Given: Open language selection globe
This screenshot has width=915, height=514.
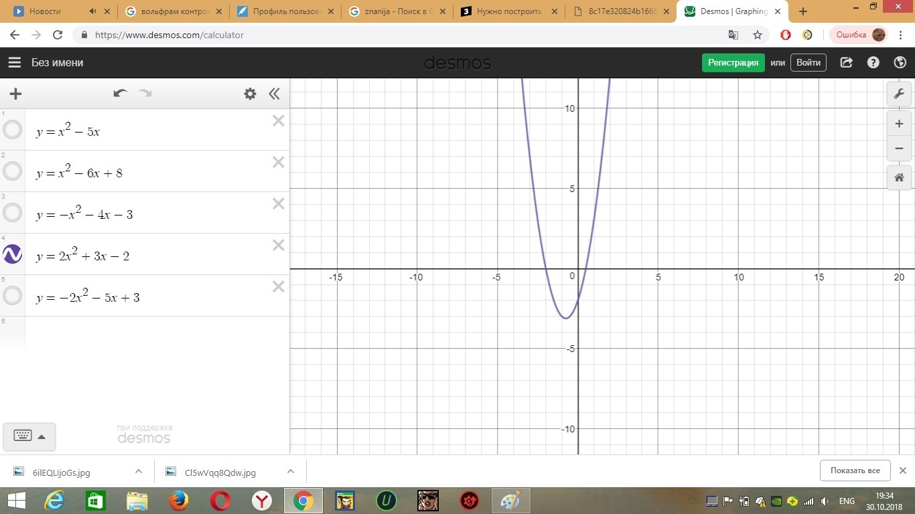Looking at the screenshot, I should (x=900, y=62).
